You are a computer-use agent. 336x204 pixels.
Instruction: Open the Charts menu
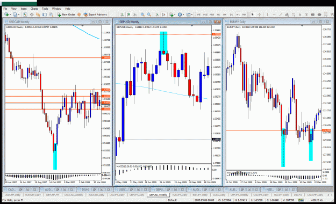pyautogui.click(x=34, y=9)
